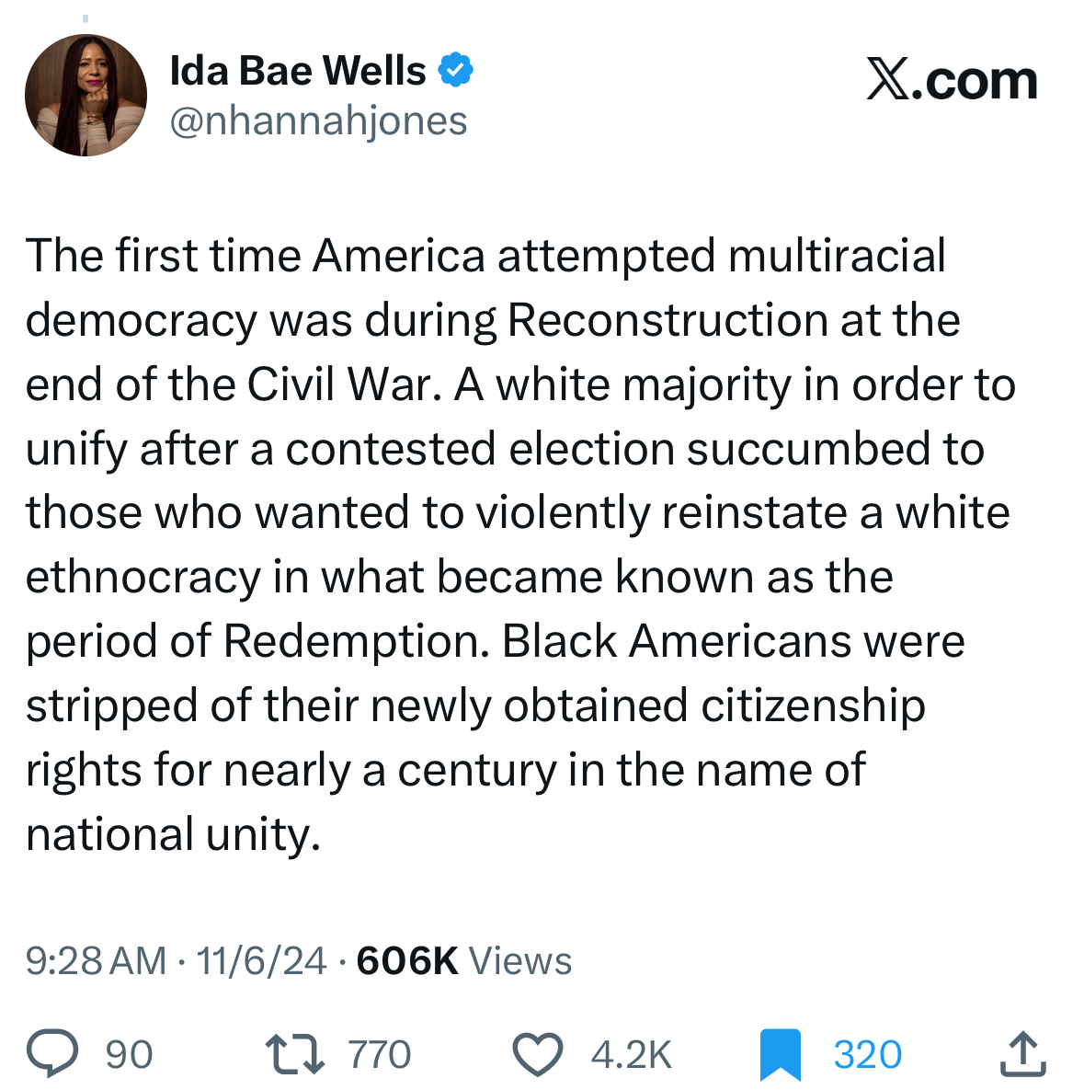Toggle the blue bookmark icon off

(781, 1055)
